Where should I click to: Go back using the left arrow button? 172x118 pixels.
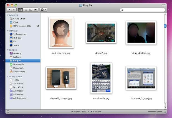tap(9, 9)
